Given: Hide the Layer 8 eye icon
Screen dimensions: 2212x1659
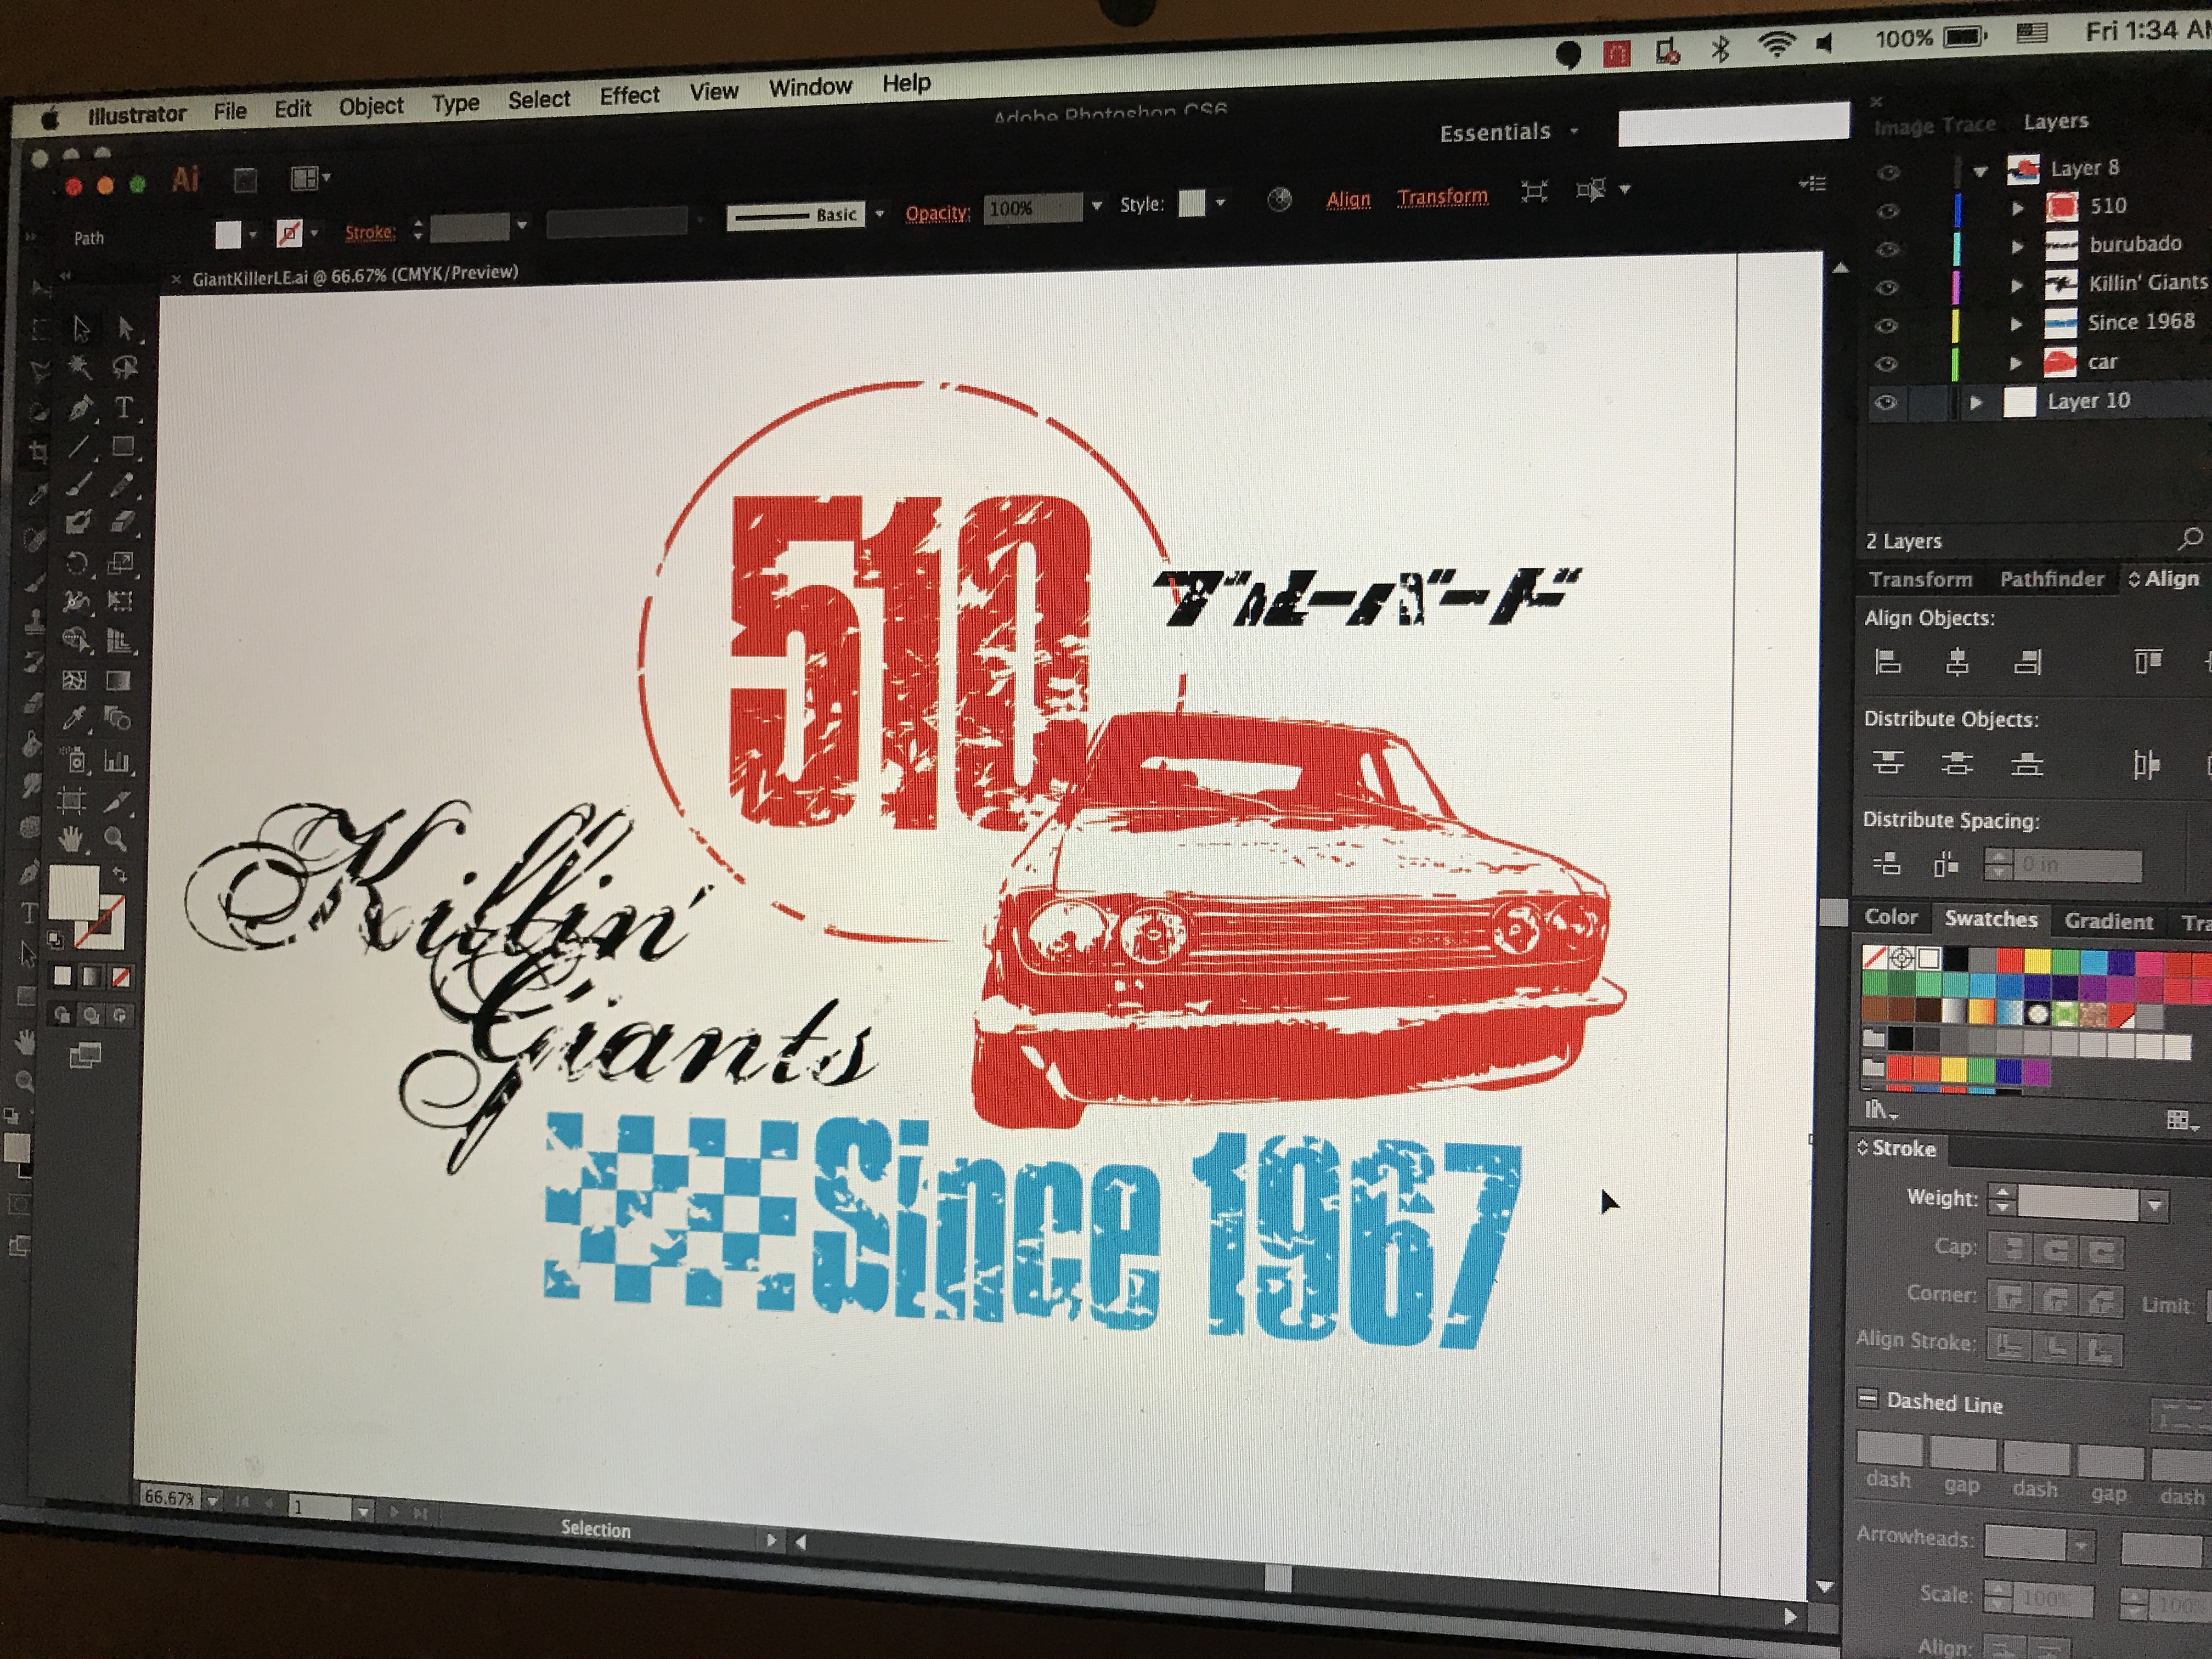Looking at the screenshot, I should tap(1888, 172).
